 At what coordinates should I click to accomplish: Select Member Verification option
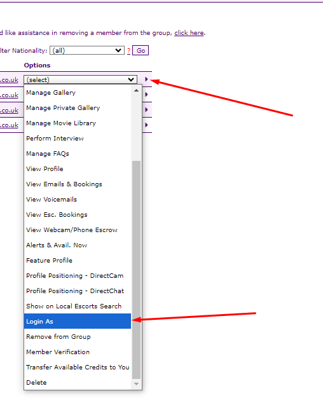tap(78, 352)
